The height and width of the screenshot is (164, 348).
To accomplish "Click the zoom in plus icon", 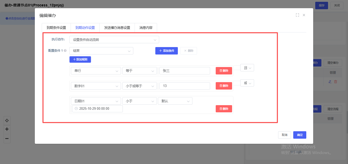I will click(x=7, y=129).
